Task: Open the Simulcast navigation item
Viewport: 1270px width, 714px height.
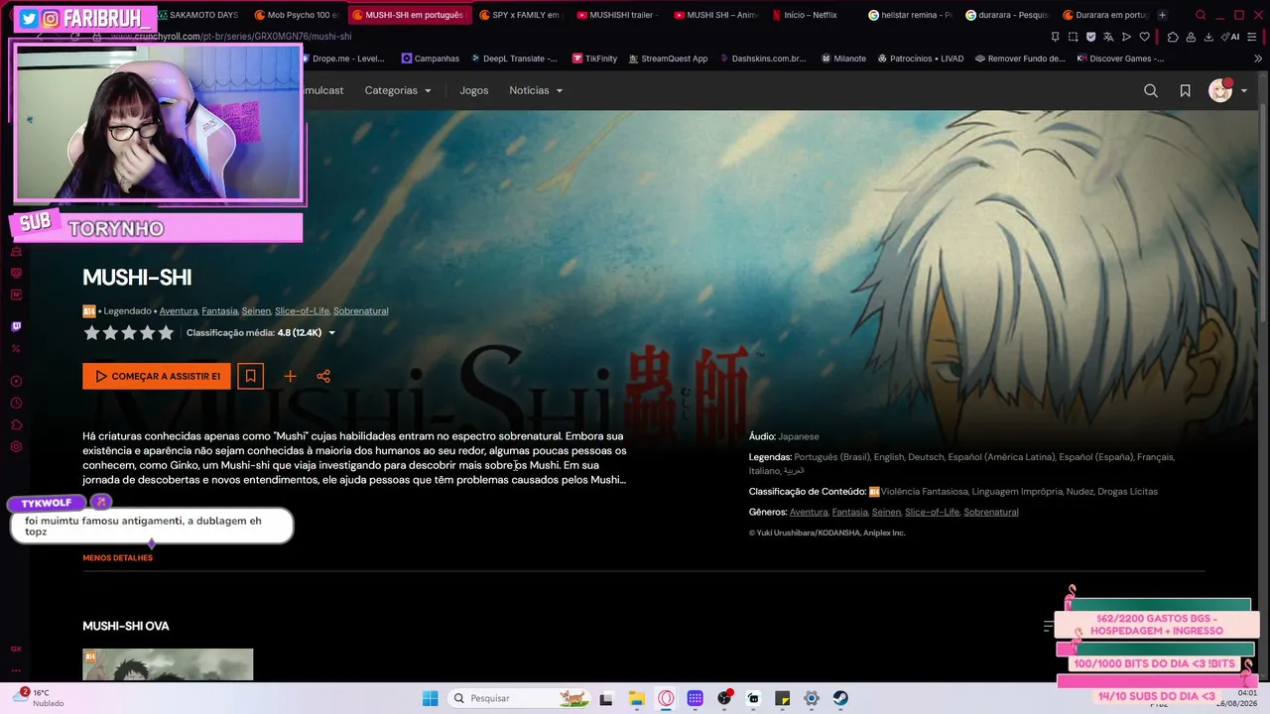Action: point(322,90)
